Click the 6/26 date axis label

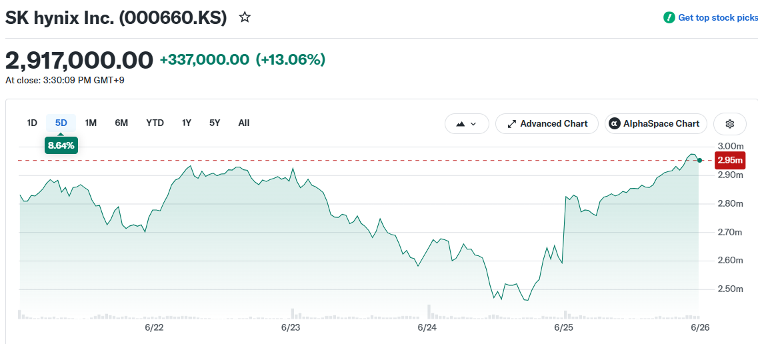click(x=699, y=327)
